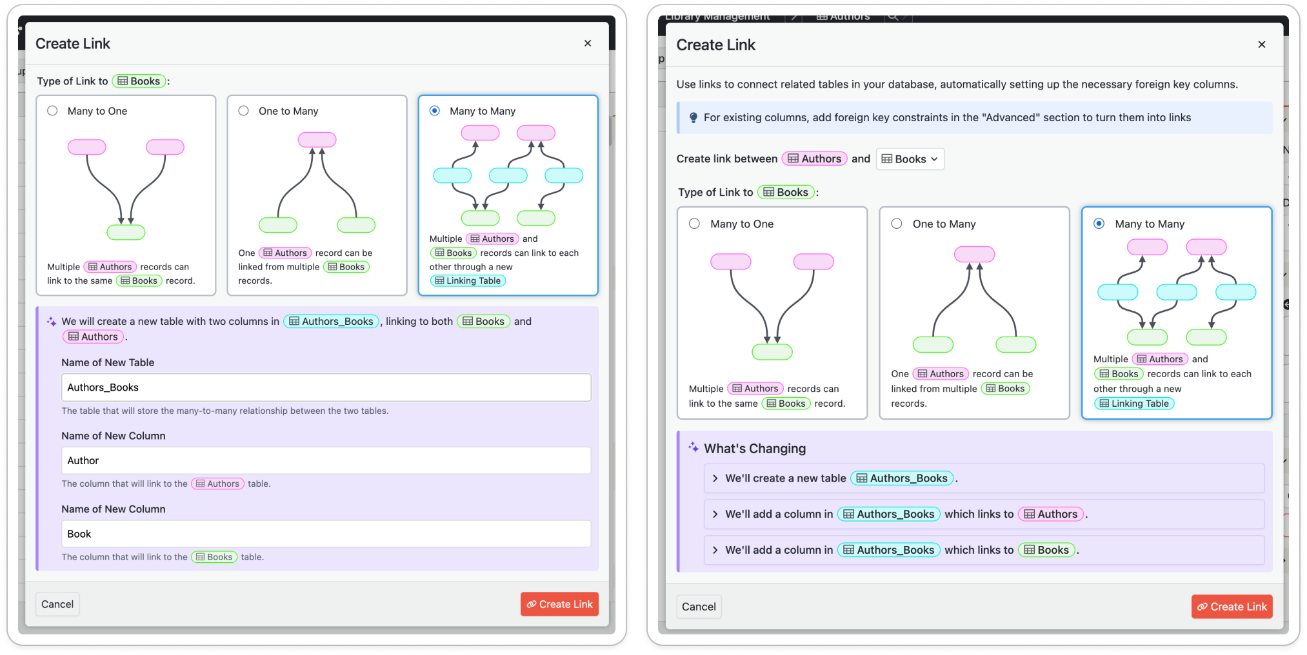The height and width of the screenshot is (655, 1307).
Task: Click One to Many diagram in left dialog
Action: 317,182
